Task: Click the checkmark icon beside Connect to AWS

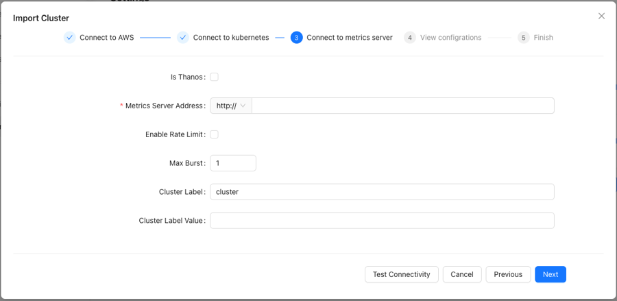Action: click(x=70, y=38)
